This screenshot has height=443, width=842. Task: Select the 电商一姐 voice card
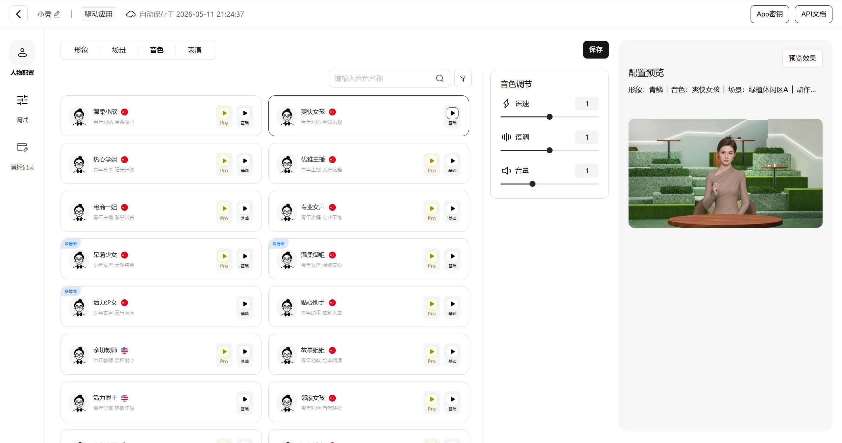pyautogui.click(x=161, y=211)
